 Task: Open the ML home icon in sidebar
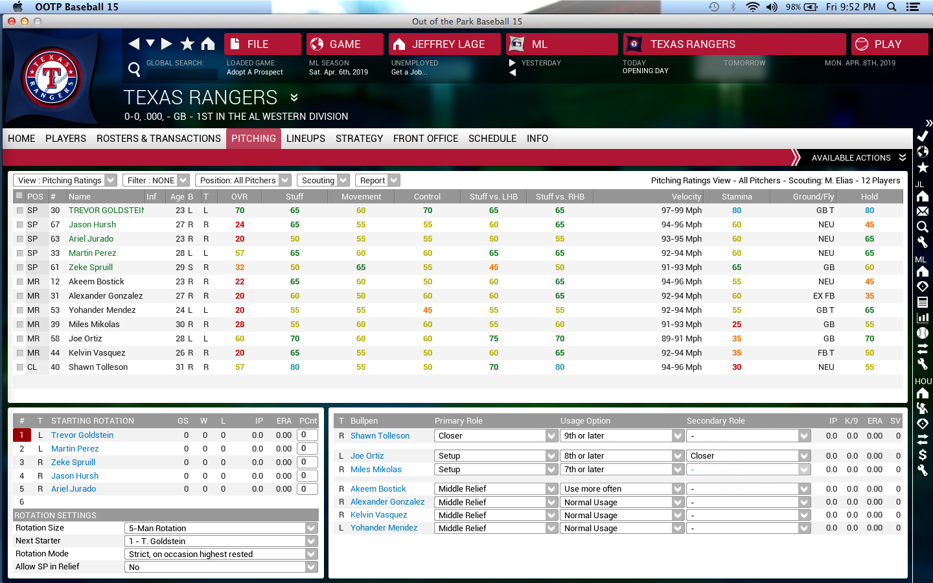[x=923, y=271]
